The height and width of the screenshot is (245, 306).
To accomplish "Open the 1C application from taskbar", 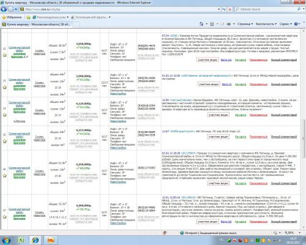I will point(50,240).
